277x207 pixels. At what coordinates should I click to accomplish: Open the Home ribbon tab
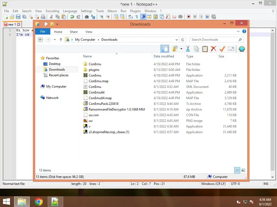58,32
